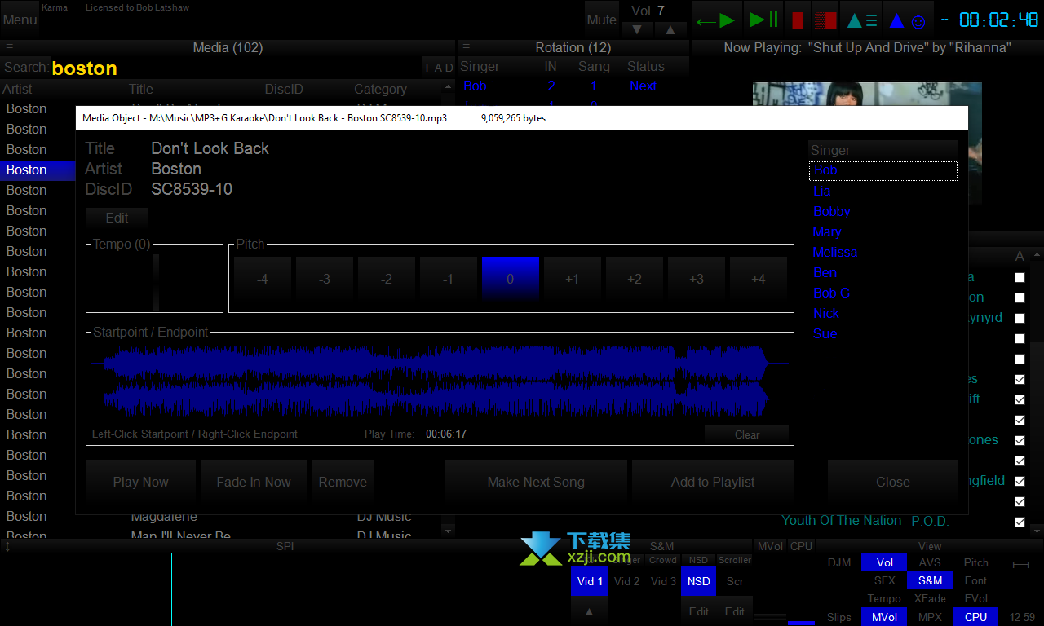Toggle the blue NSD button
1044x626 pixels.
(x=698, y=581)
